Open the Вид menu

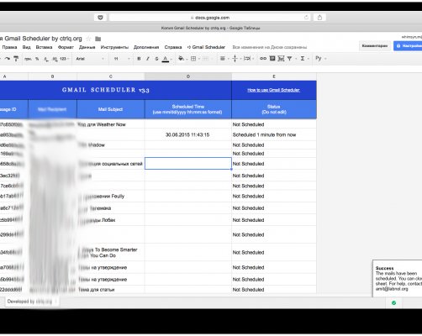26,47
